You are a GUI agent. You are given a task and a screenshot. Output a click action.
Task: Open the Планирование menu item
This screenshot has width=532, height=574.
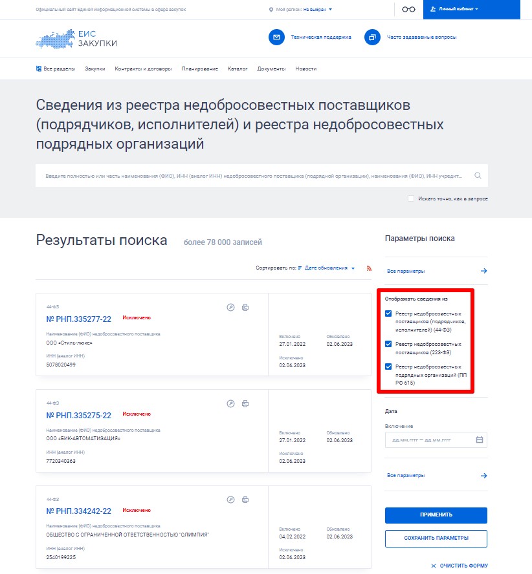pos(200,69)
